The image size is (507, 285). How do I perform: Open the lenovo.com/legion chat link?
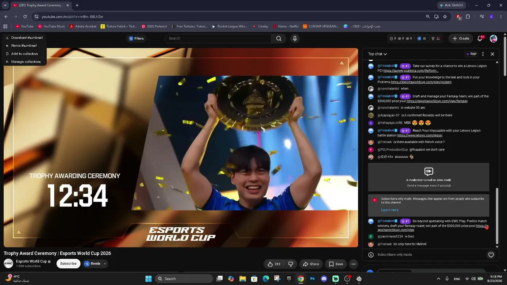(x=419, y=135)
